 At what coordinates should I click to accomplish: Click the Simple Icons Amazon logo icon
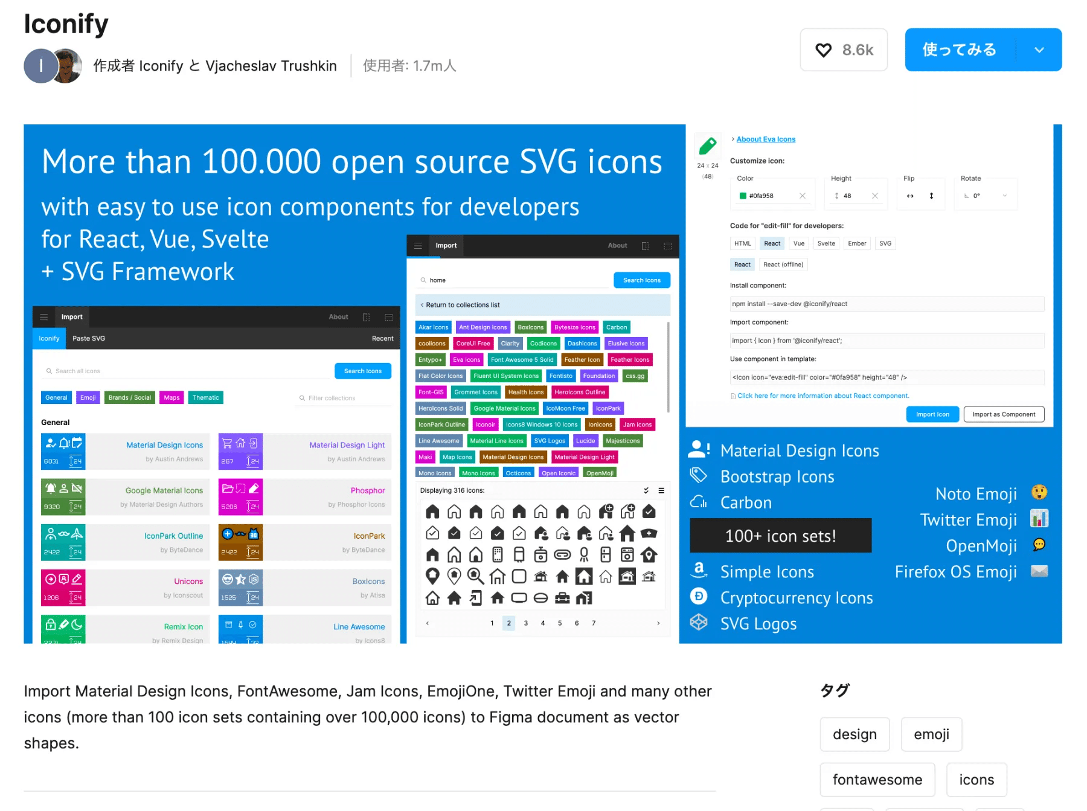[x=699, y=571]
